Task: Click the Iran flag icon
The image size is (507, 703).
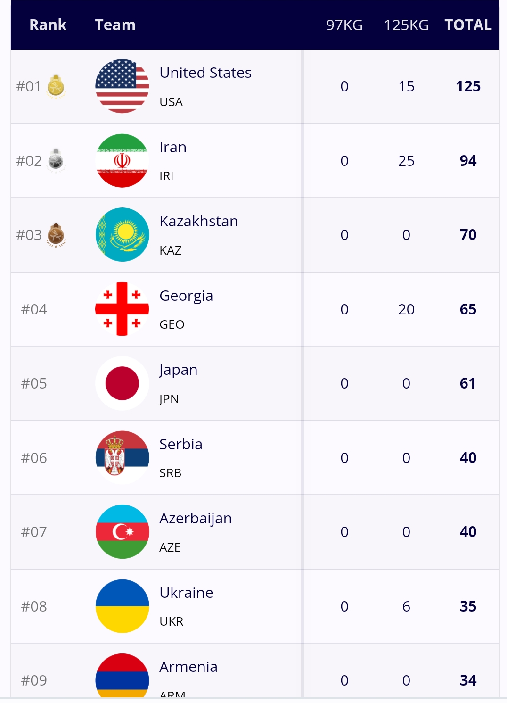Action: pos(122,161)
